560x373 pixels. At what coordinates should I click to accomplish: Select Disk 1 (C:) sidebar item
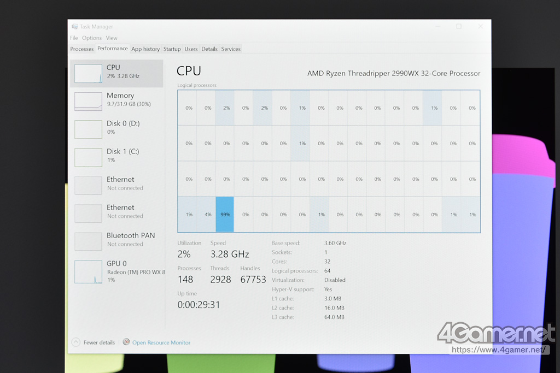point(117,157)
